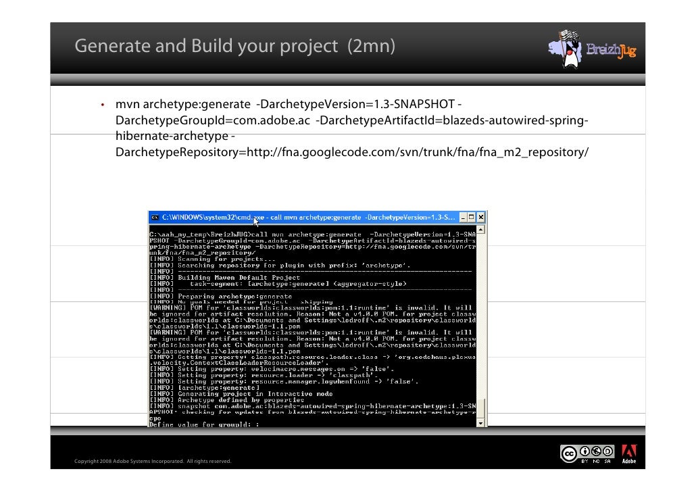
Task: Click the Adobe logo in the footer
Action: tap(629, 453)
